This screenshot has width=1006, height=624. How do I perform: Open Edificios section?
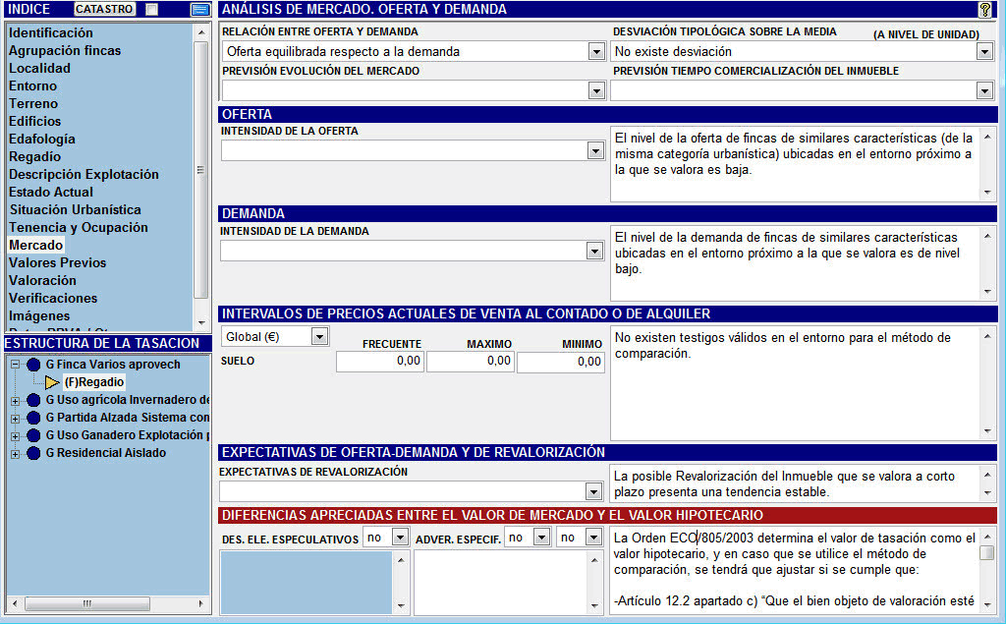tap(35, 121)
